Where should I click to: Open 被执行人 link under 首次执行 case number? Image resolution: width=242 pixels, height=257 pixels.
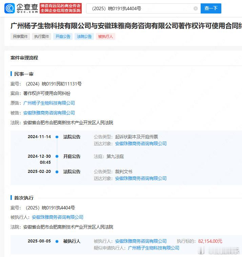click(x=57, y=217)
